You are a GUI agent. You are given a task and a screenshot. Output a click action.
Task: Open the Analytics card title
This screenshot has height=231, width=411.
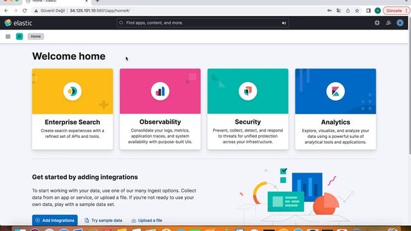pyautogui.click(x=335, y=122)
